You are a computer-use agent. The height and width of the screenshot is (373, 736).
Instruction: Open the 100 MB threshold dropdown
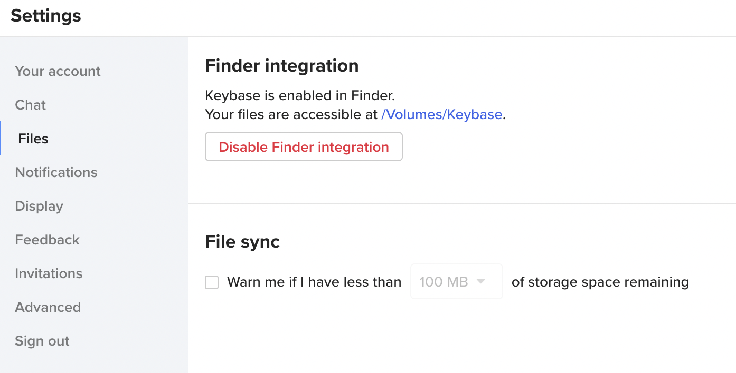(x=457, y=281)
